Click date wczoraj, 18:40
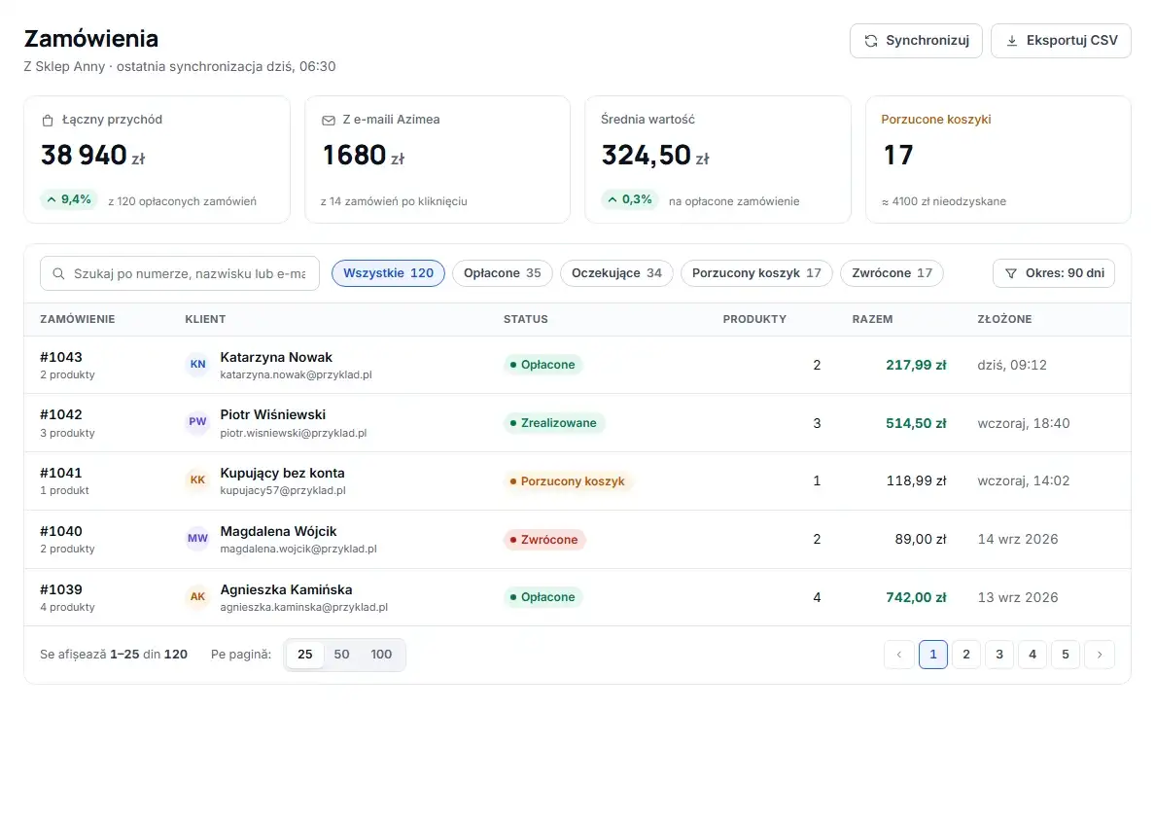1155x817 pixels. [x=1023, y=423]
